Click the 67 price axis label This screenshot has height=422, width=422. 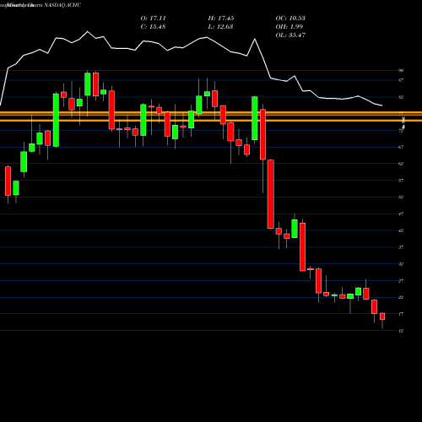click(401, 147)
